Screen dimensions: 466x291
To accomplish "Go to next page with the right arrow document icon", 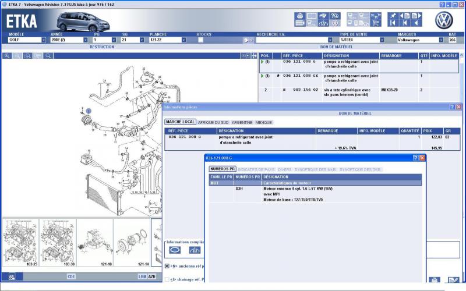I will [x=416, y=16].
